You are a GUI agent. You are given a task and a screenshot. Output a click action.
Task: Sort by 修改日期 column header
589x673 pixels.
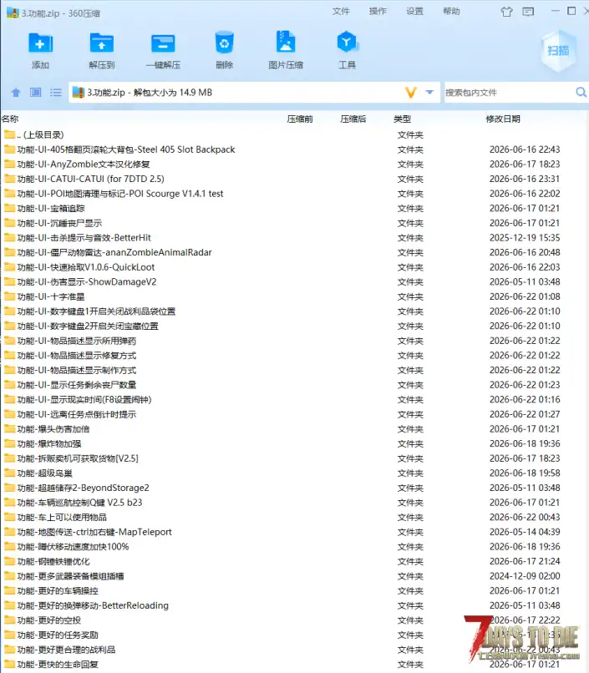tap(503, 119)
